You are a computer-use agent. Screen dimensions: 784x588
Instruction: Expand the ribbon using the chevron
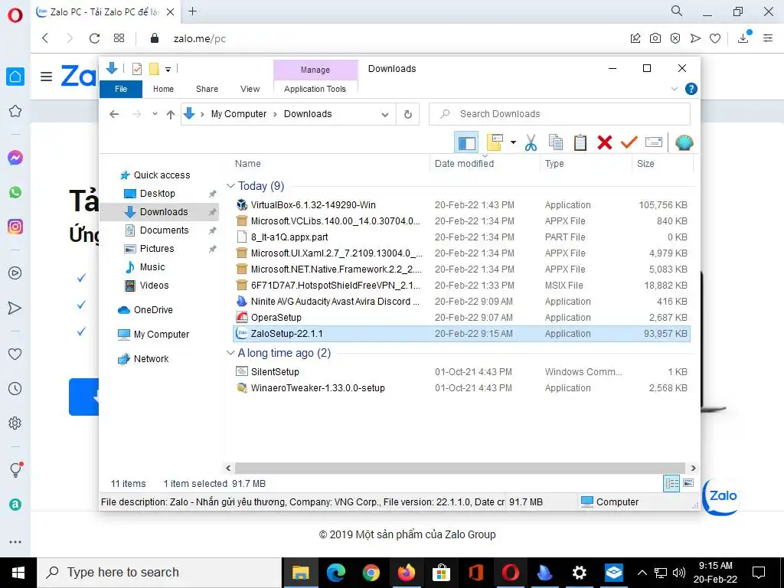point(674,89)
